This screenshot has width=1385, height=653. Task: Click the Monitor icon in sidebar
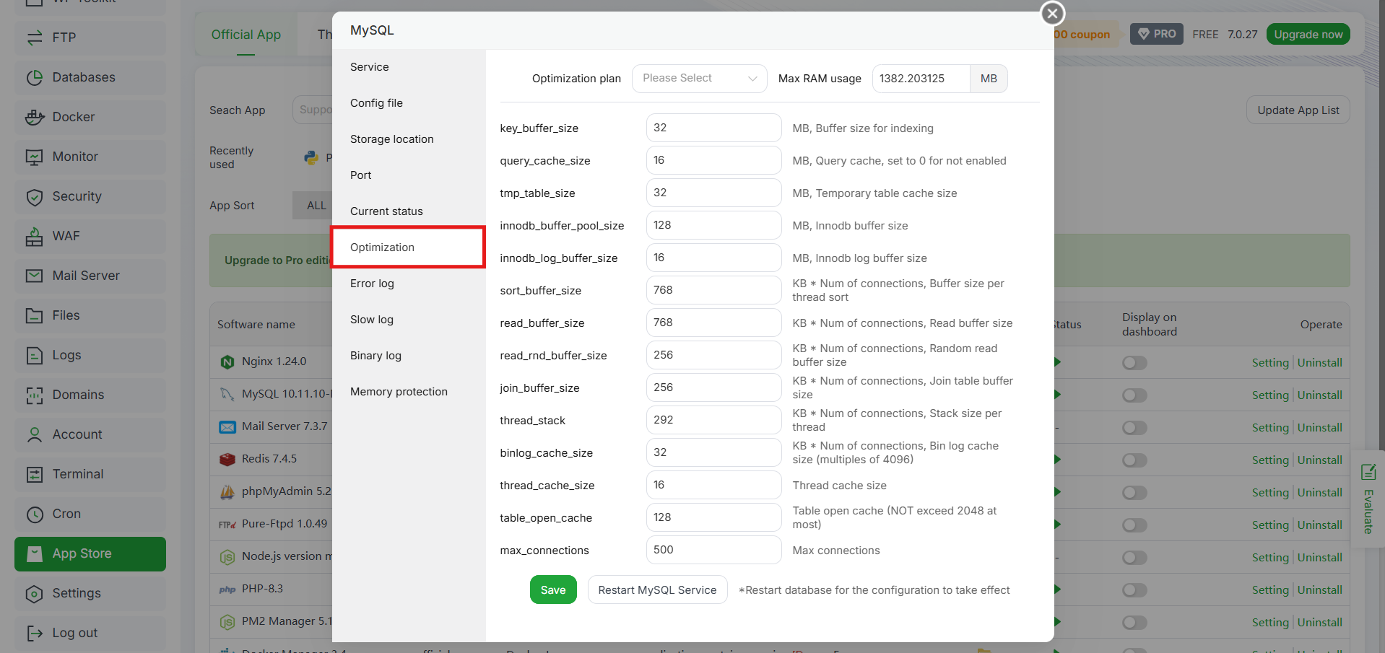tap(34, 157)
